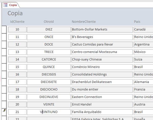
Task: Click the OtroId field containing DIECIOCHO
Action: click(49, 89)
